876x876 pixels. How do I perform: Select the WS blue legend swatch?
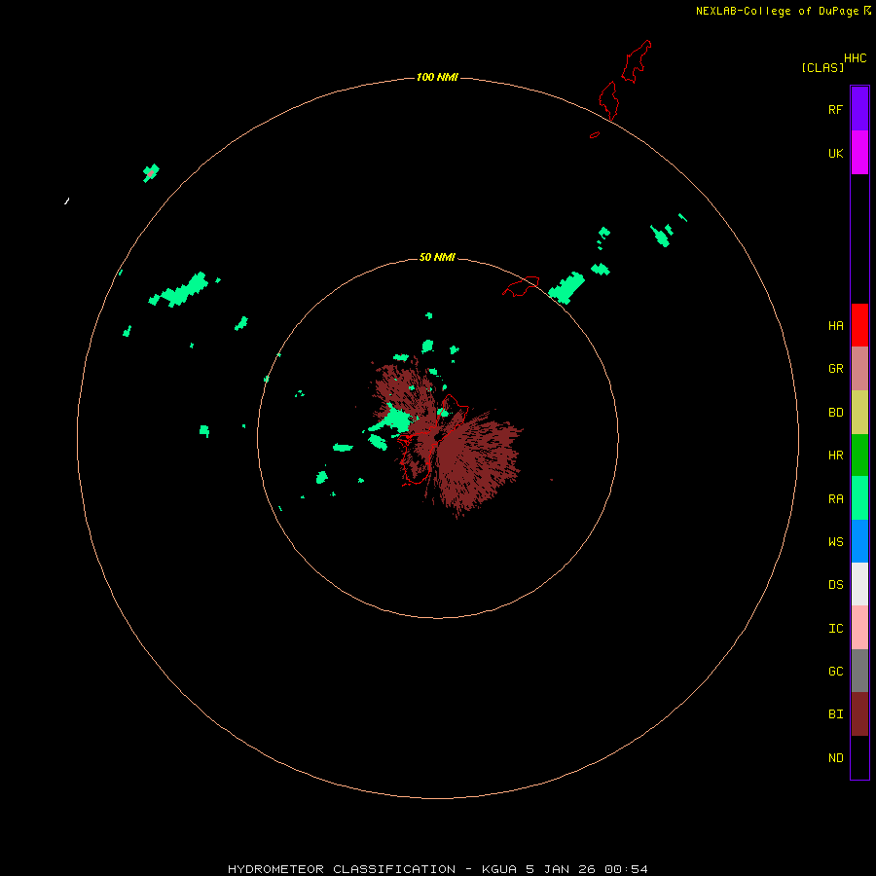(x=859, y=541)
